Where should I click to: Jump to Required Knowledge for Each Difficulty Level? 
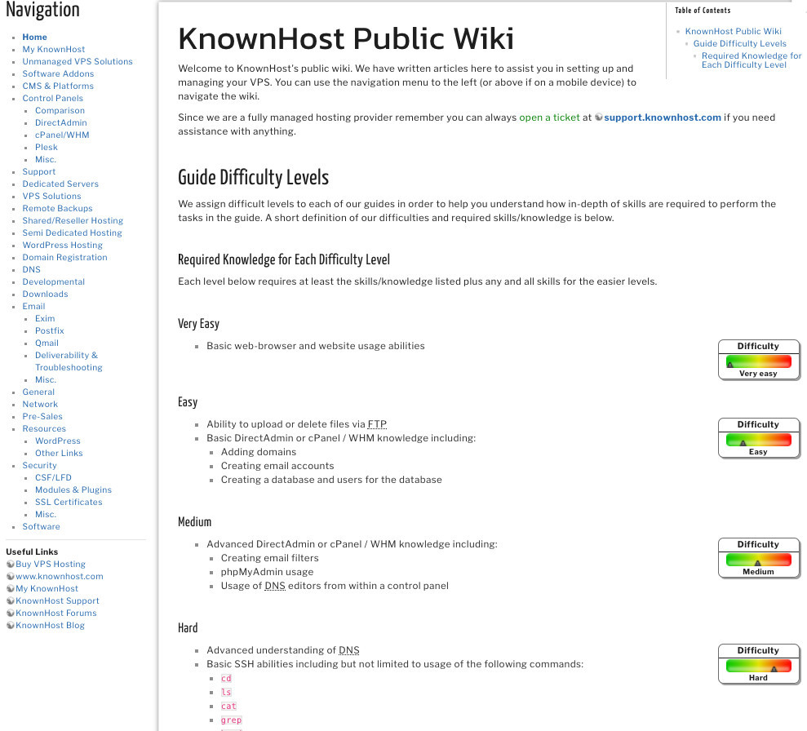tap(752, 60)
